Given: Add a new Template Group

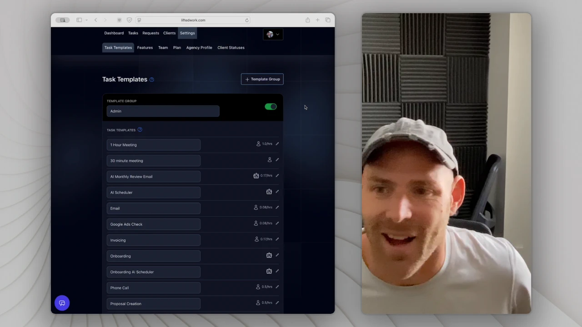Looking at the screenshot, I should click(x=262, y=79).
